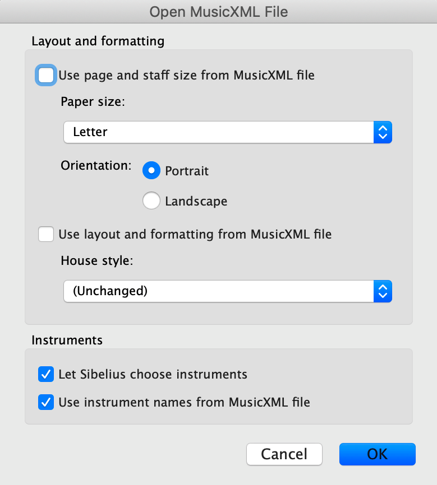Select Landscape orientation
The height and width of the screenshot is (485, 437).
pyautogui.click(x=151, y=200)
